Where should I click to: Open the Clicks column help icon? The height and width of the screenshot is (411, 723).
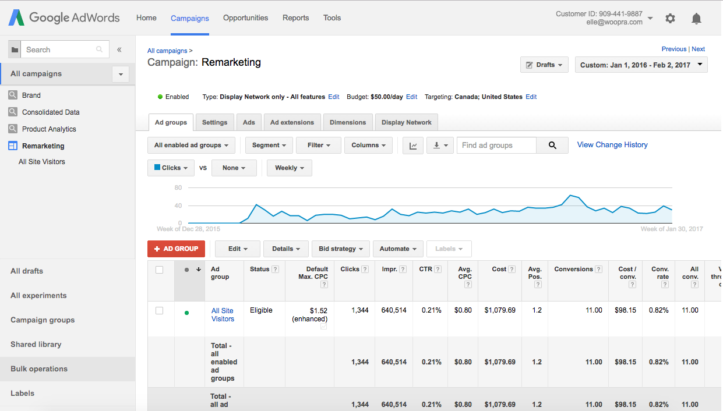coord(365,270)
